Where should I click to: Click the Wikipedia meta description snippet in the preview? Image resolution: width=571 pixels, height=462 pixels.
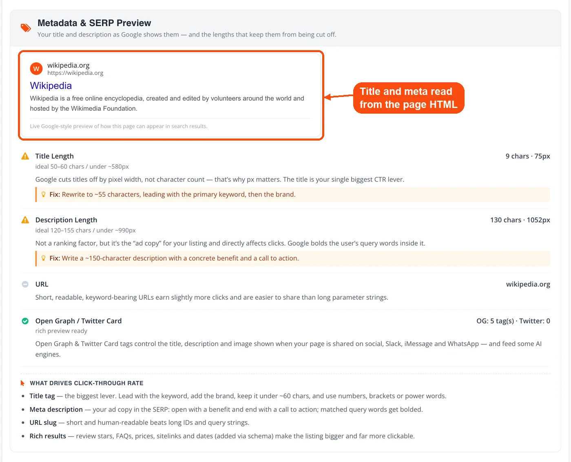click(167, 103)
